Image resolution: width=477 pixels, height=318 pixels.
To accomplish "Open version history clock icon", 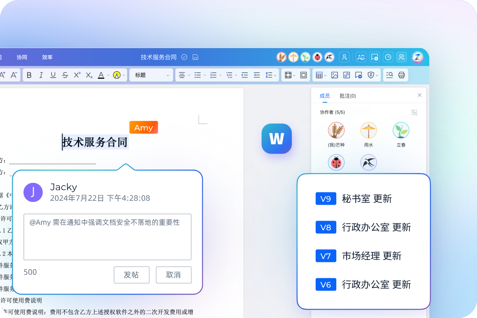I will click(388, 57).
